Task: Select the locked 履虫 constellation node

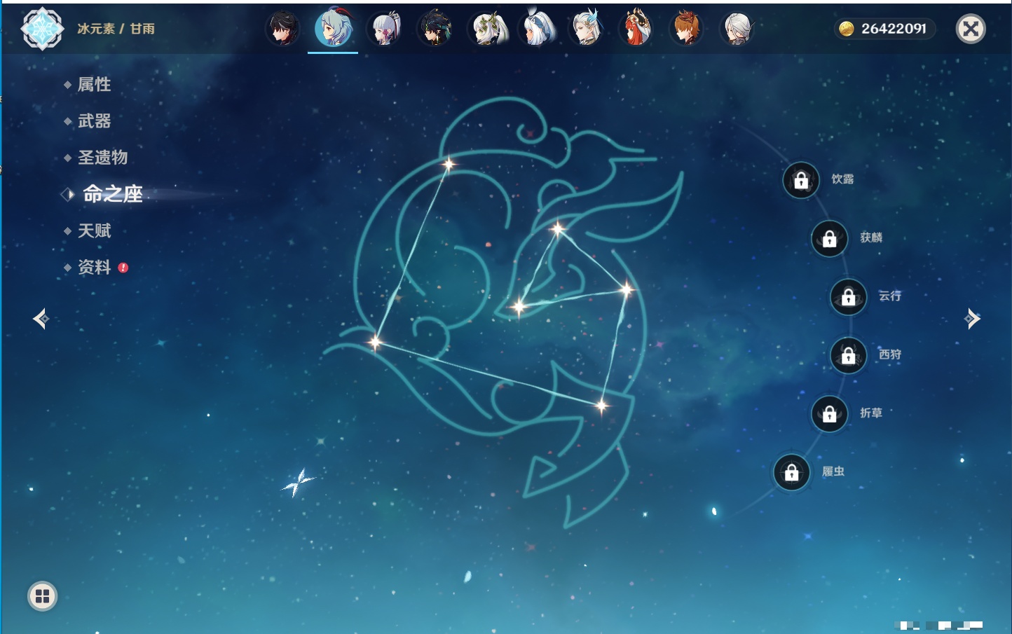Action: coord(791,473)
